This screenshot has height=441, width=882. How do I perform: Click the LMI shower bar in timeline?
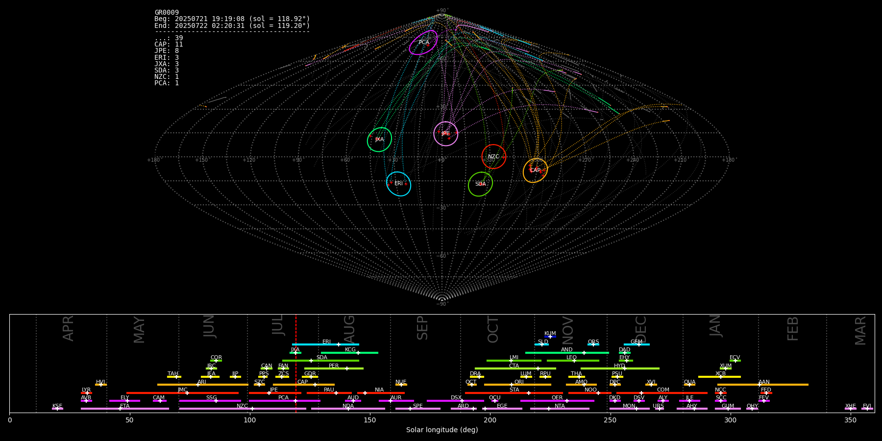pos(514,361)
